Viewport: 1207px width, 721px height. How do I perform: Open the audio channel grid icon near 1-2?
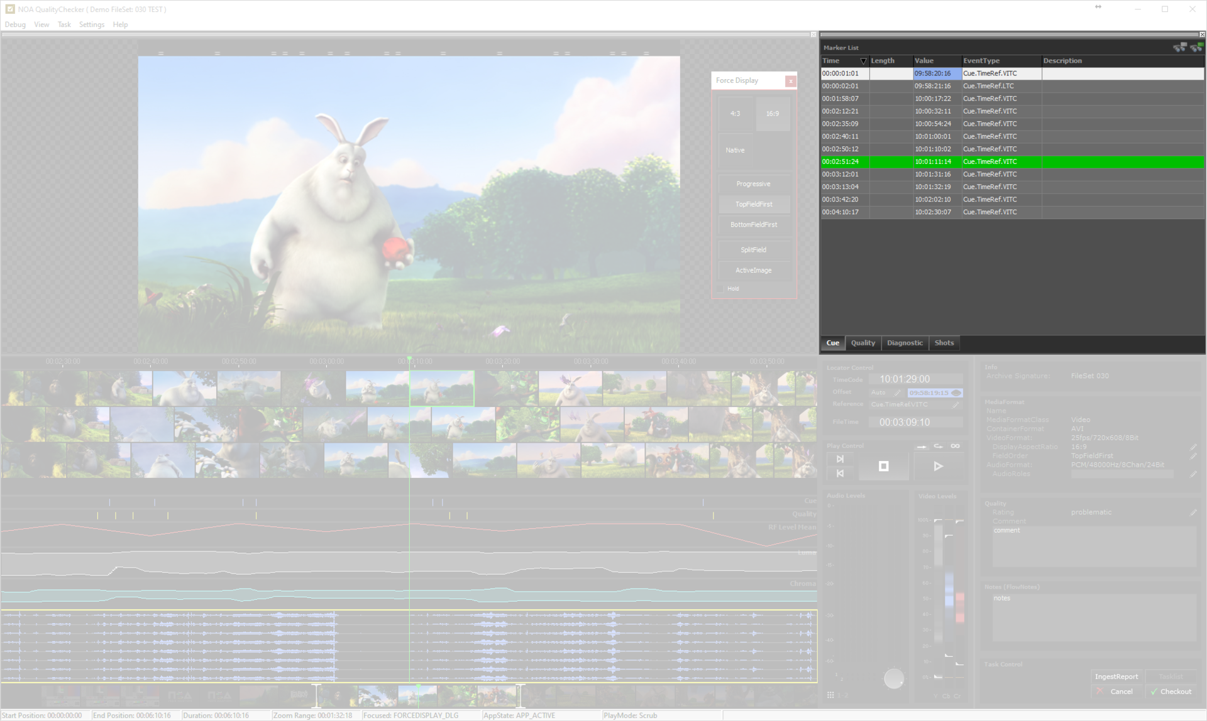(830, 695)
